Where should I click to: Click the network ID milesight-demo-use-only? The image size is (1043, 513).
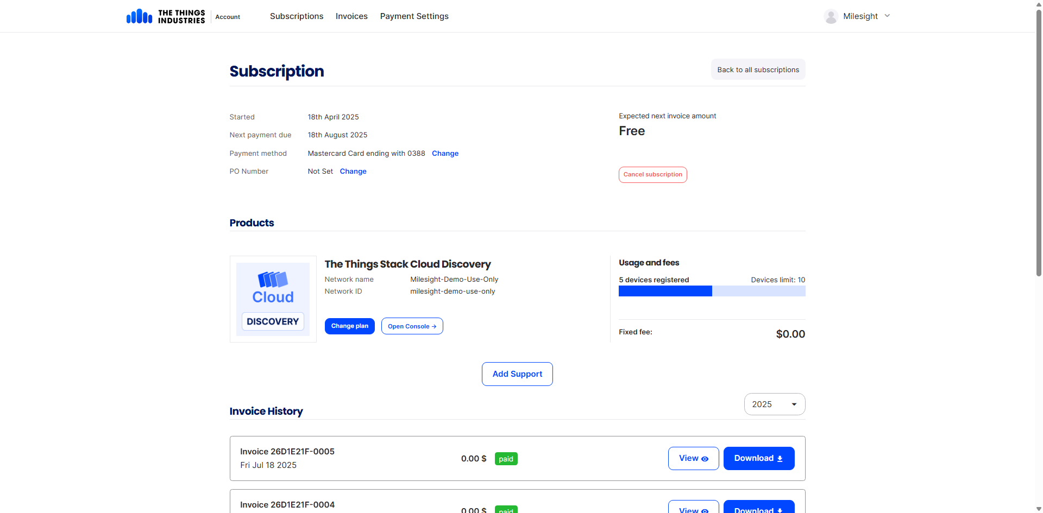coord(453,292)
